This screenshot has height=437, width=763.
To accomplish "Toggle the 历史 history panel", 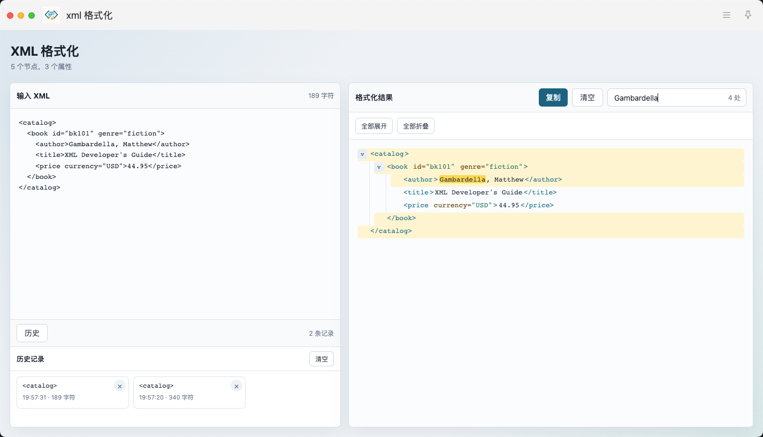I will coord(32,333).
